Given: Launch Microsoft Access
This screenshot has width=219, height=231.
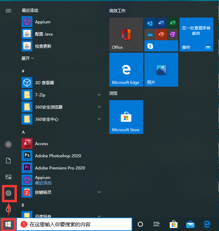Looking at the screenshot, I should tap(62, 143).
